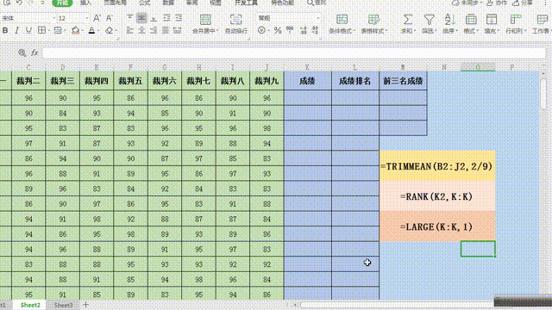Click the Worksheet icon in ribbon
Image resolution: width=552 pixels, height=310 pixels.
543,19
